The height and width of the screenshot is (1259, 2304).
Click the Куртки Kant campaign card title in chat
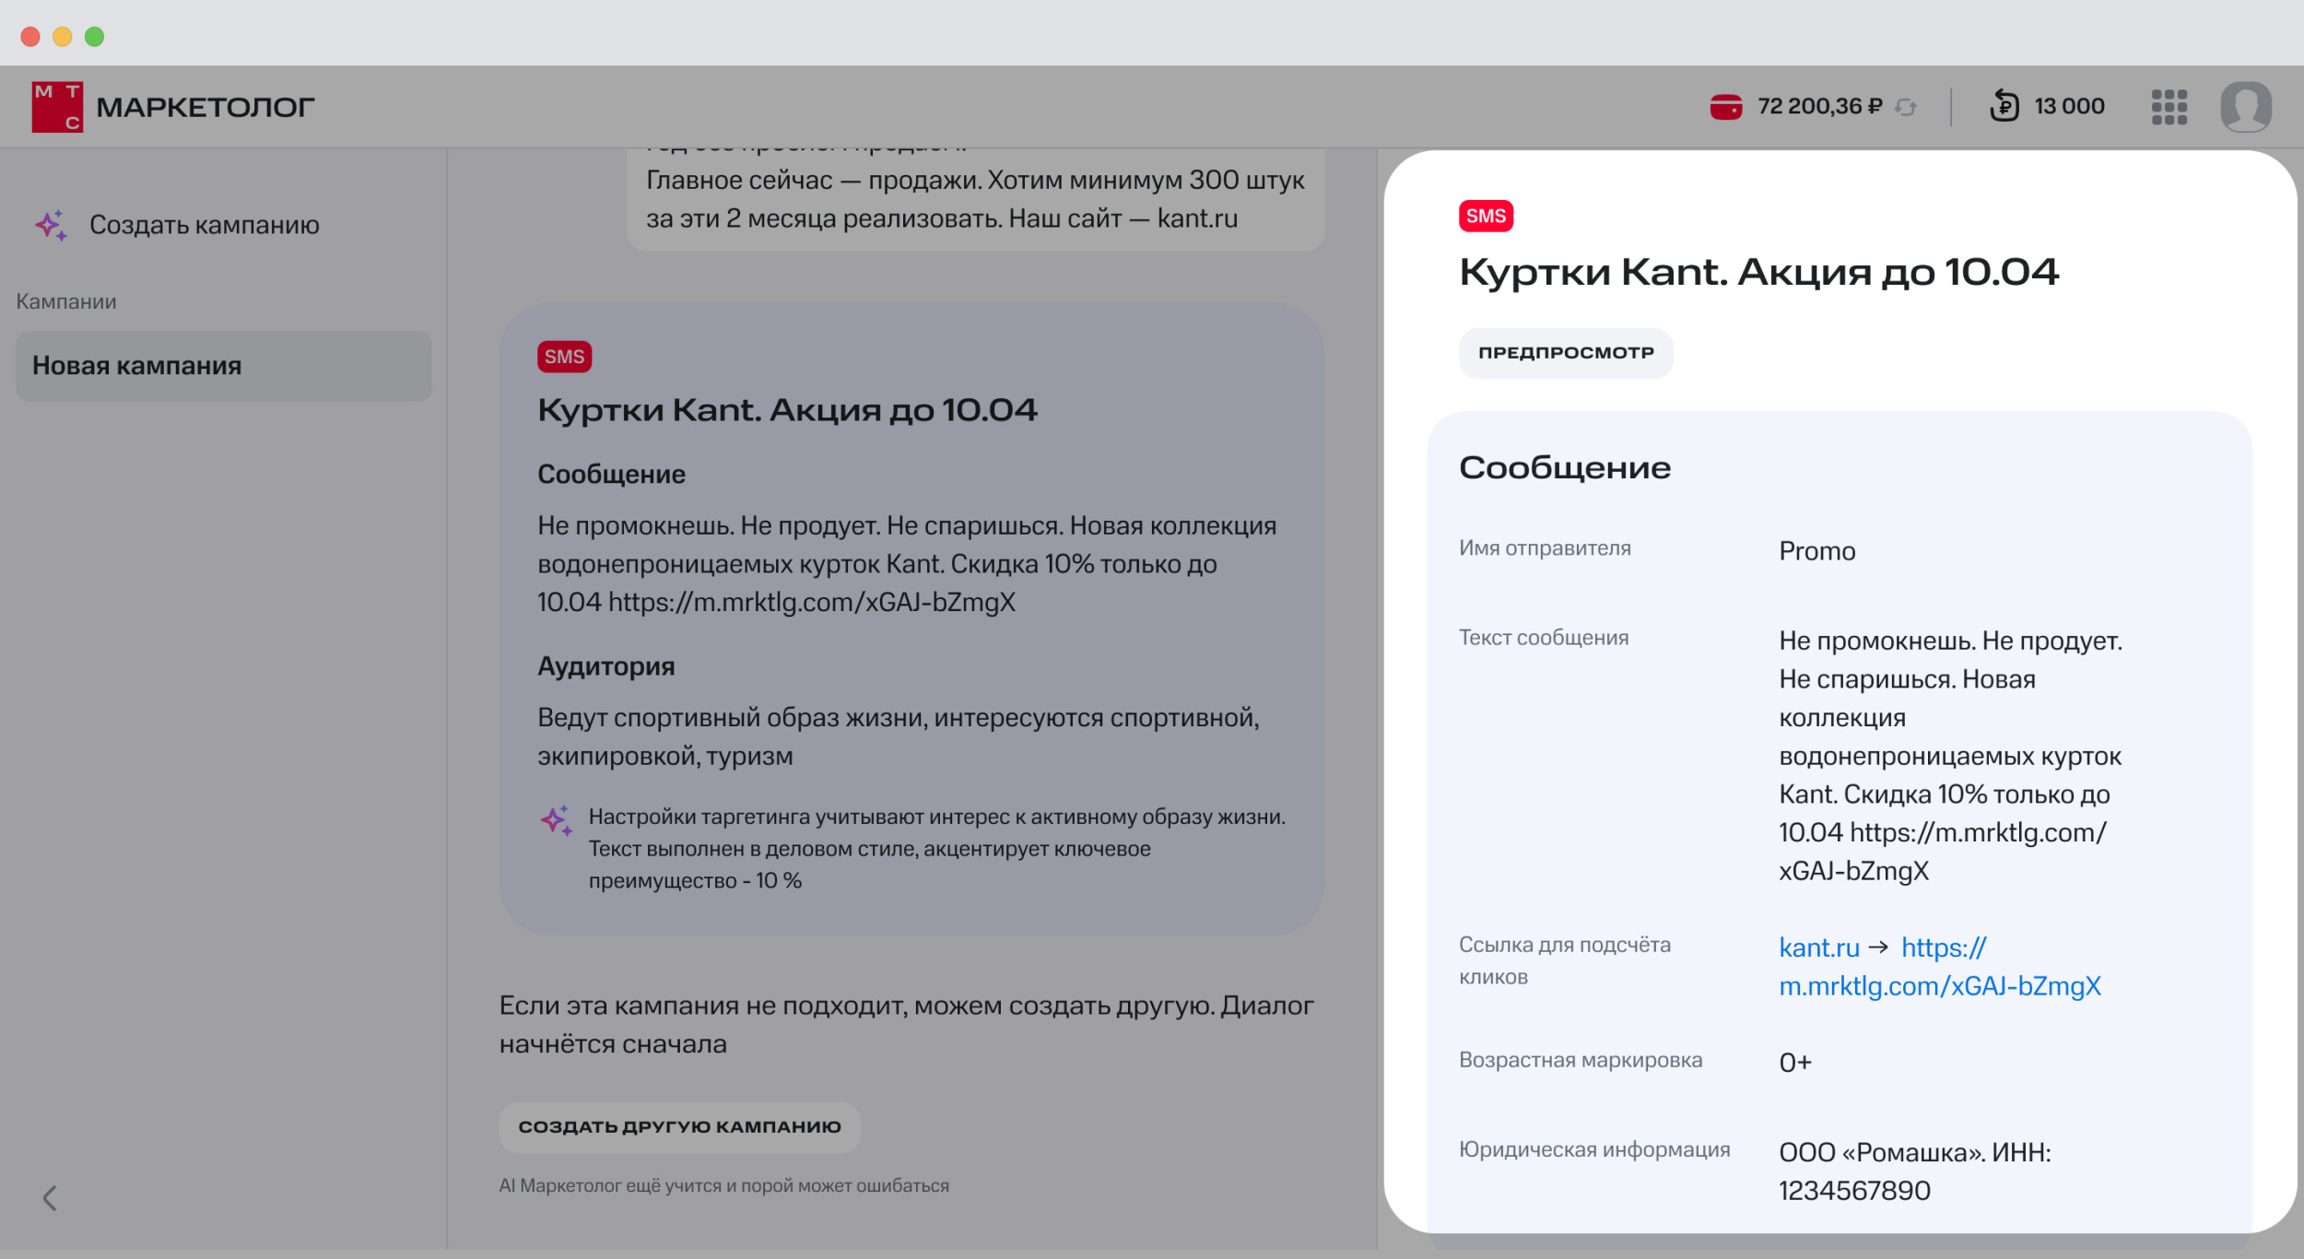[787, 410]
